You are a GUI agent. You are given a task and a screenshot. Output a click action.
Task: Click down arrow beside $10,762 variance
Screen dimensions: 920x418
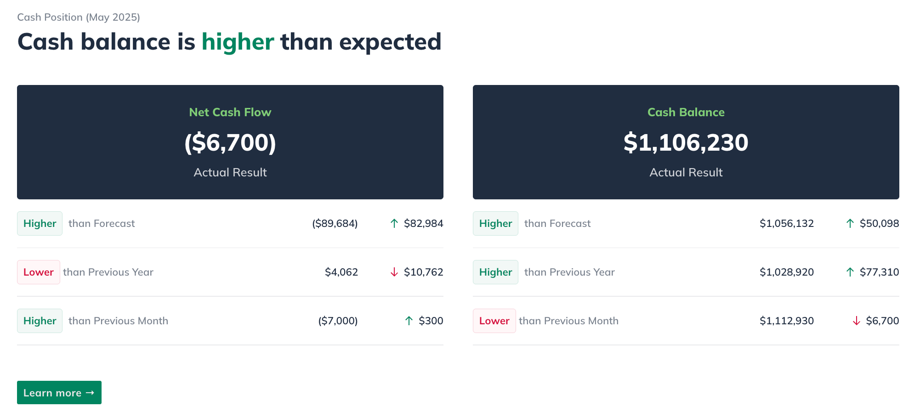click(394, 272)
